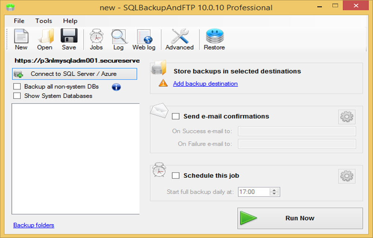
Task: Check the Schedule this job box
Action: [176, 176]
